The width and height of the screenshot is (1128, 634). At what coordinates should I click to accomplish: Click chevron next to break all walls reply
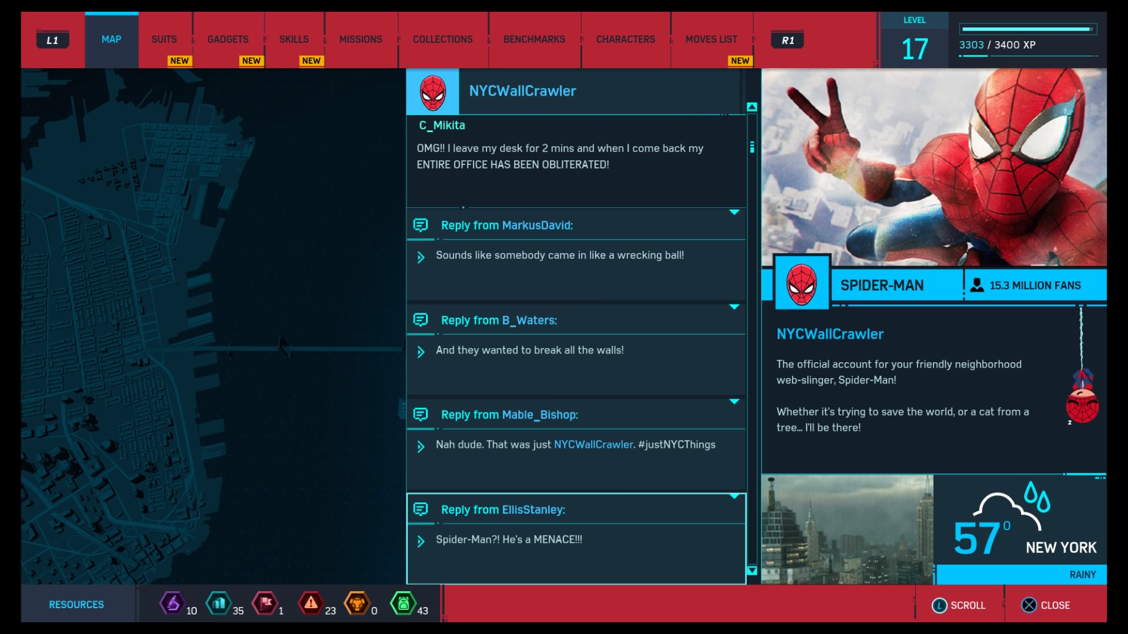pos(421,352)
